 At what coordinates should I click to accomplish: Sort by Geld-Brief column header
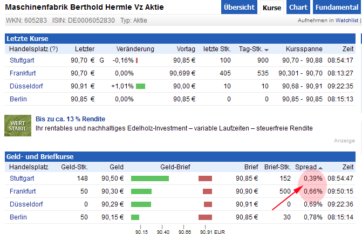point(175,167)
